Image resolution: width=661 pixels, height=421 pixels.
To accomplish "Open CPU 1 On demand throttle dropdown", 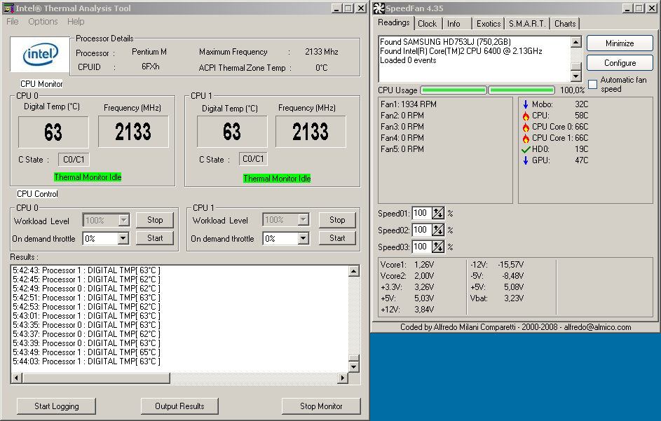I will coord(303,239).
